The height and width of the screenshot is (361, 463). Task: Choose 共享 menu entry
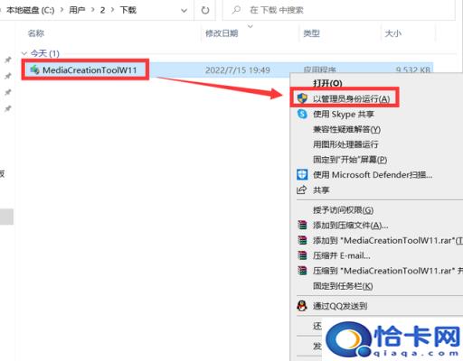coord(321,190)
